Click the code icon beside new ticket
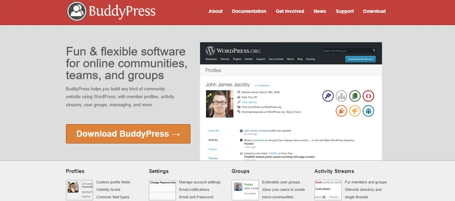455x201 pixels. pos(241,153)
